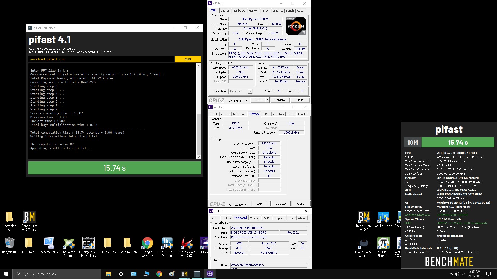This screenshot has height=279, width=497.
Task: Launch Geekbench 4 desktop icon
Action: click(384, 220)
